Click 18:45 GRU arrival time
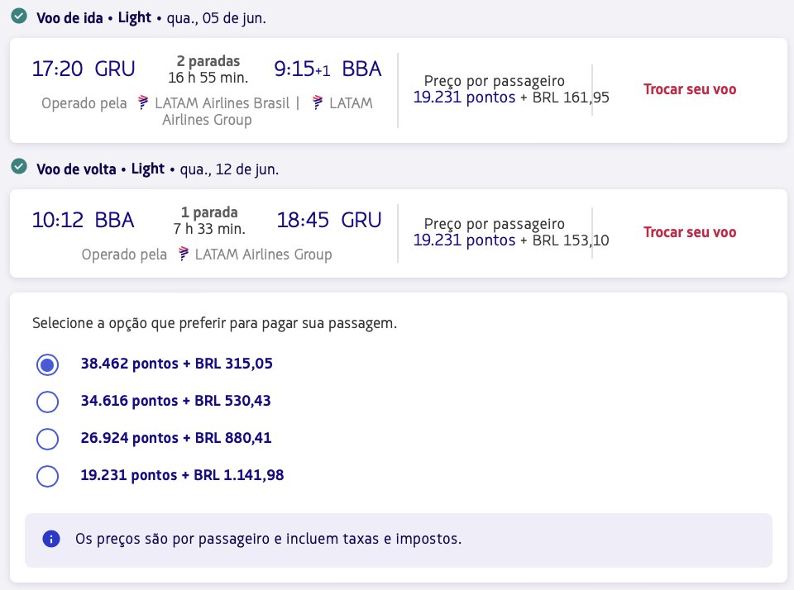 [x=328, y=220]
